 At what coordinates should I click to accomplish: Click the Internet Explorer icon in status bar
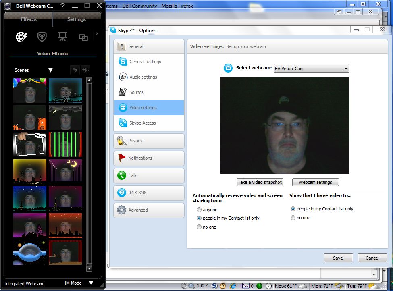pos(233,286)
